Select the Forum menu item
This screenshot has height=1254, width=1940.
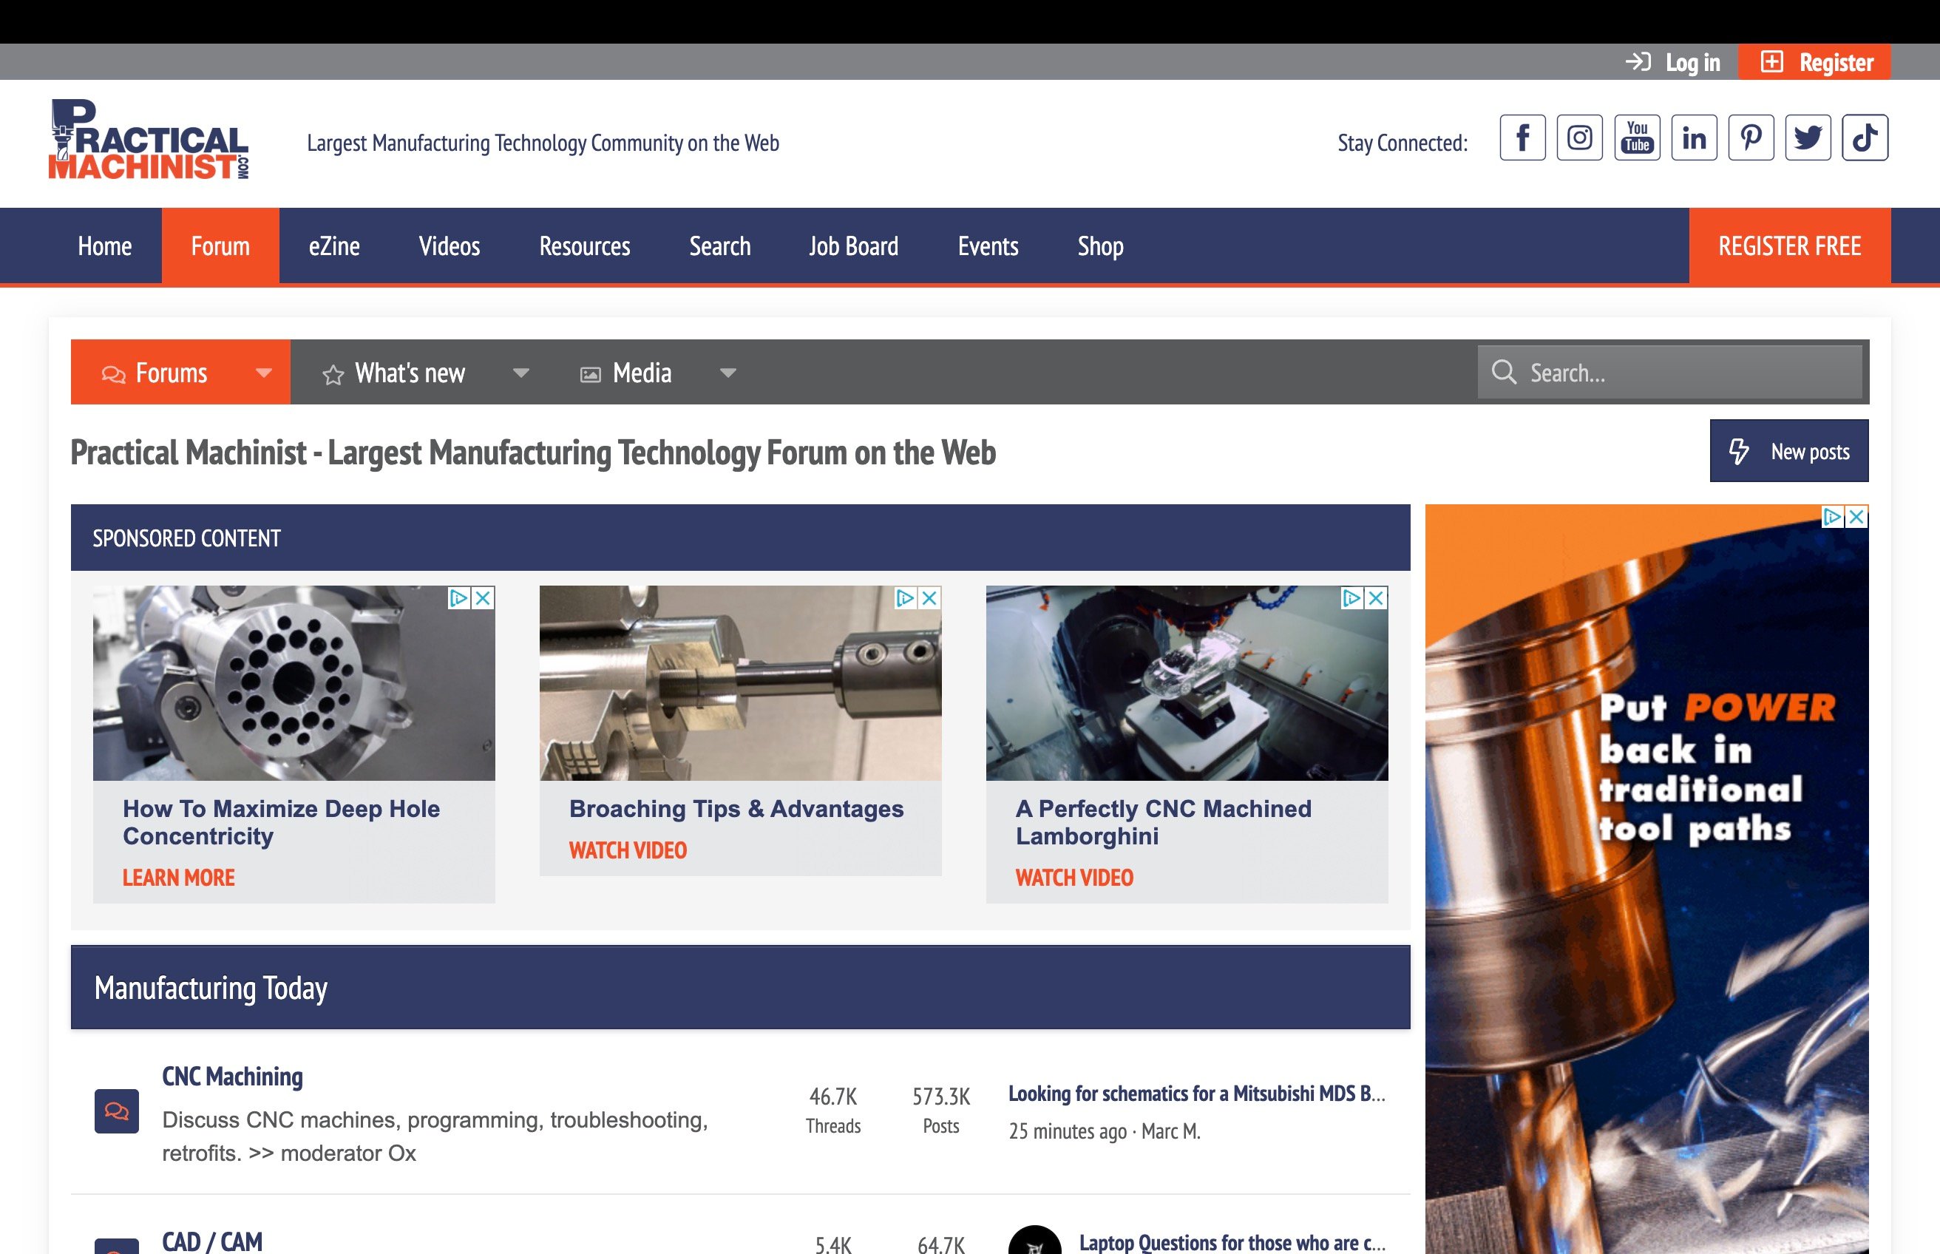220,246
